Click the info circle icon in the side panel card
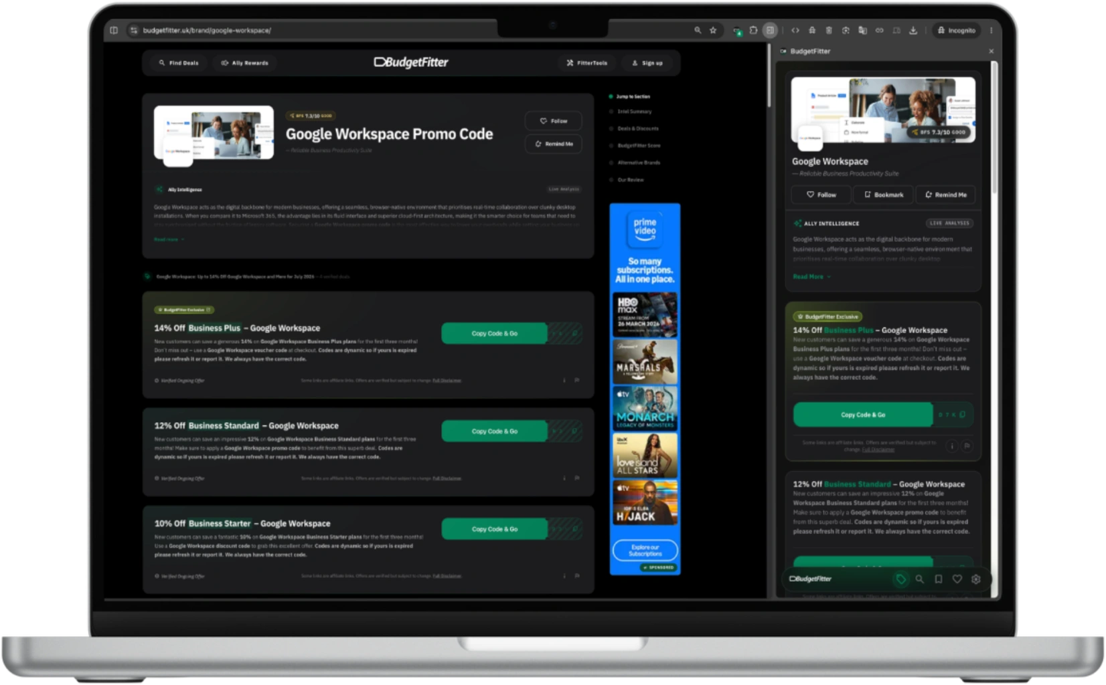 click(x=951, y=446)
